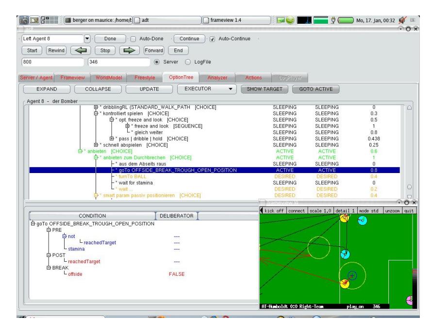
Task: Select the LogFile radio button
Action: pos(188,62)
